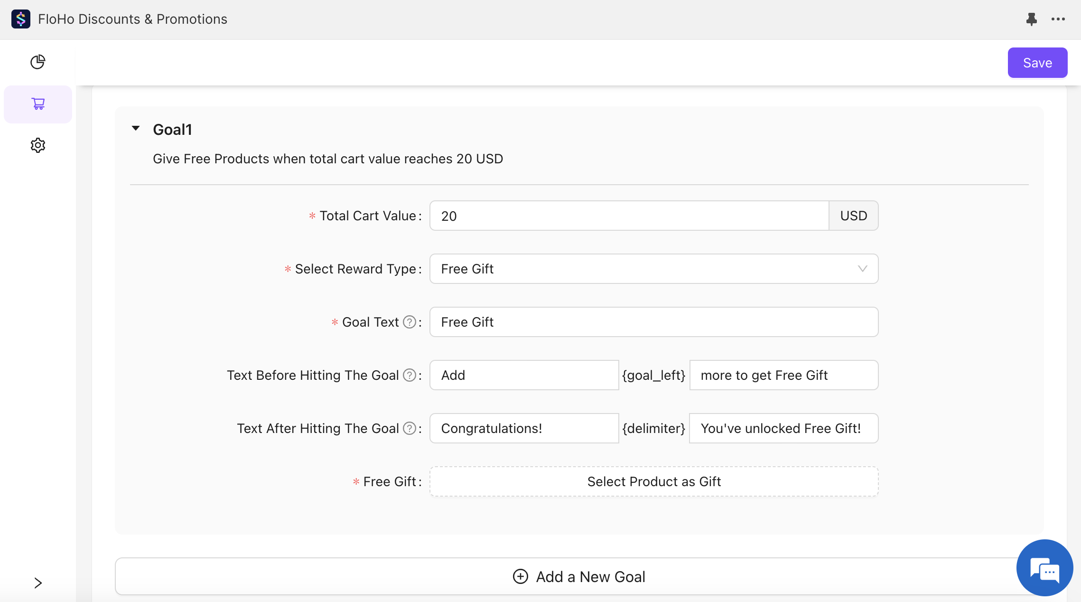Viewport: 1081px width, 602px height.
Task: Click the Save button
Action: [1037, 63]
